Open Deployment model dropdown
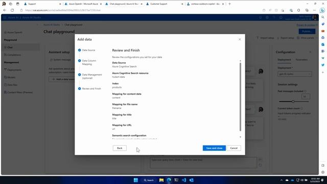 (295, 74)
